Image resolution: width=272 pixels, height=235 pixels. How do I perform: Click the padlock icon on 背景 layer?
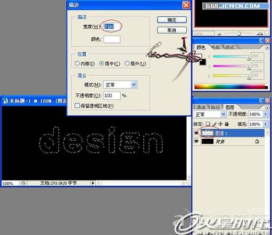click(257, 141)
